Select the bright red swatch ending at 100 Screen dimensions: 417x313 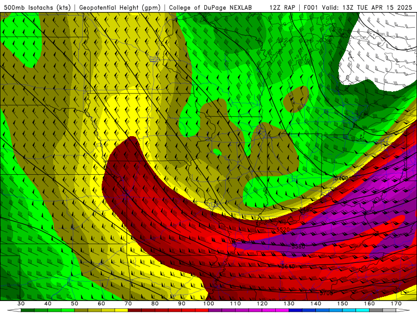pos(202,310)
